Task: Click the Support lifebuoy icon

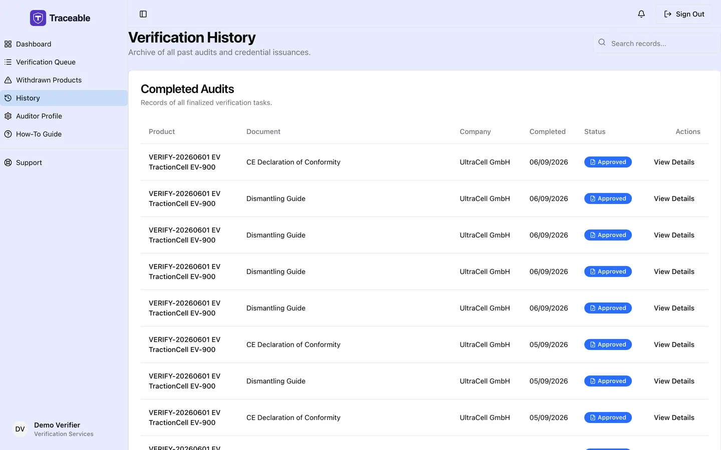Action: pos(8,162)
